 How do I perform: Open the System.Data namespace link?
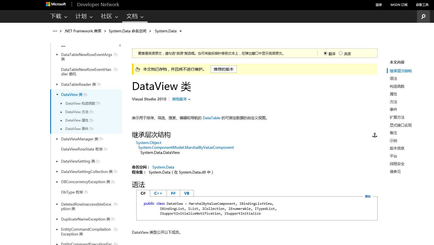click(163, 167)
